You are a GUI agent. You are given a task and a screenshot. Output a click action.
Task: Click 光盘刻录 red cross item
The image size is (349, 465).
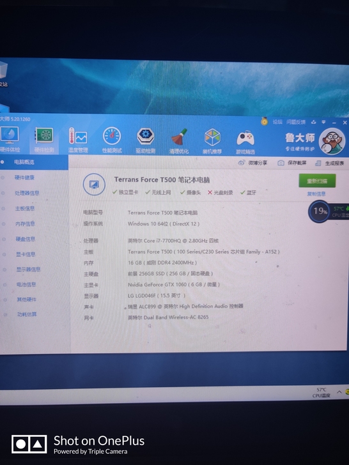pos(220,193)
